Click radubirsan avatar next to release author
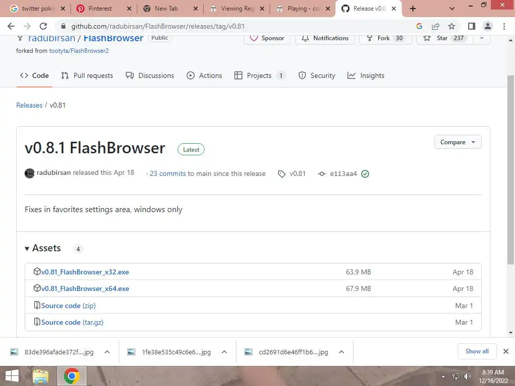Image resolution: width=515 pixels, height=386 pixels. (x=30, y=173)
